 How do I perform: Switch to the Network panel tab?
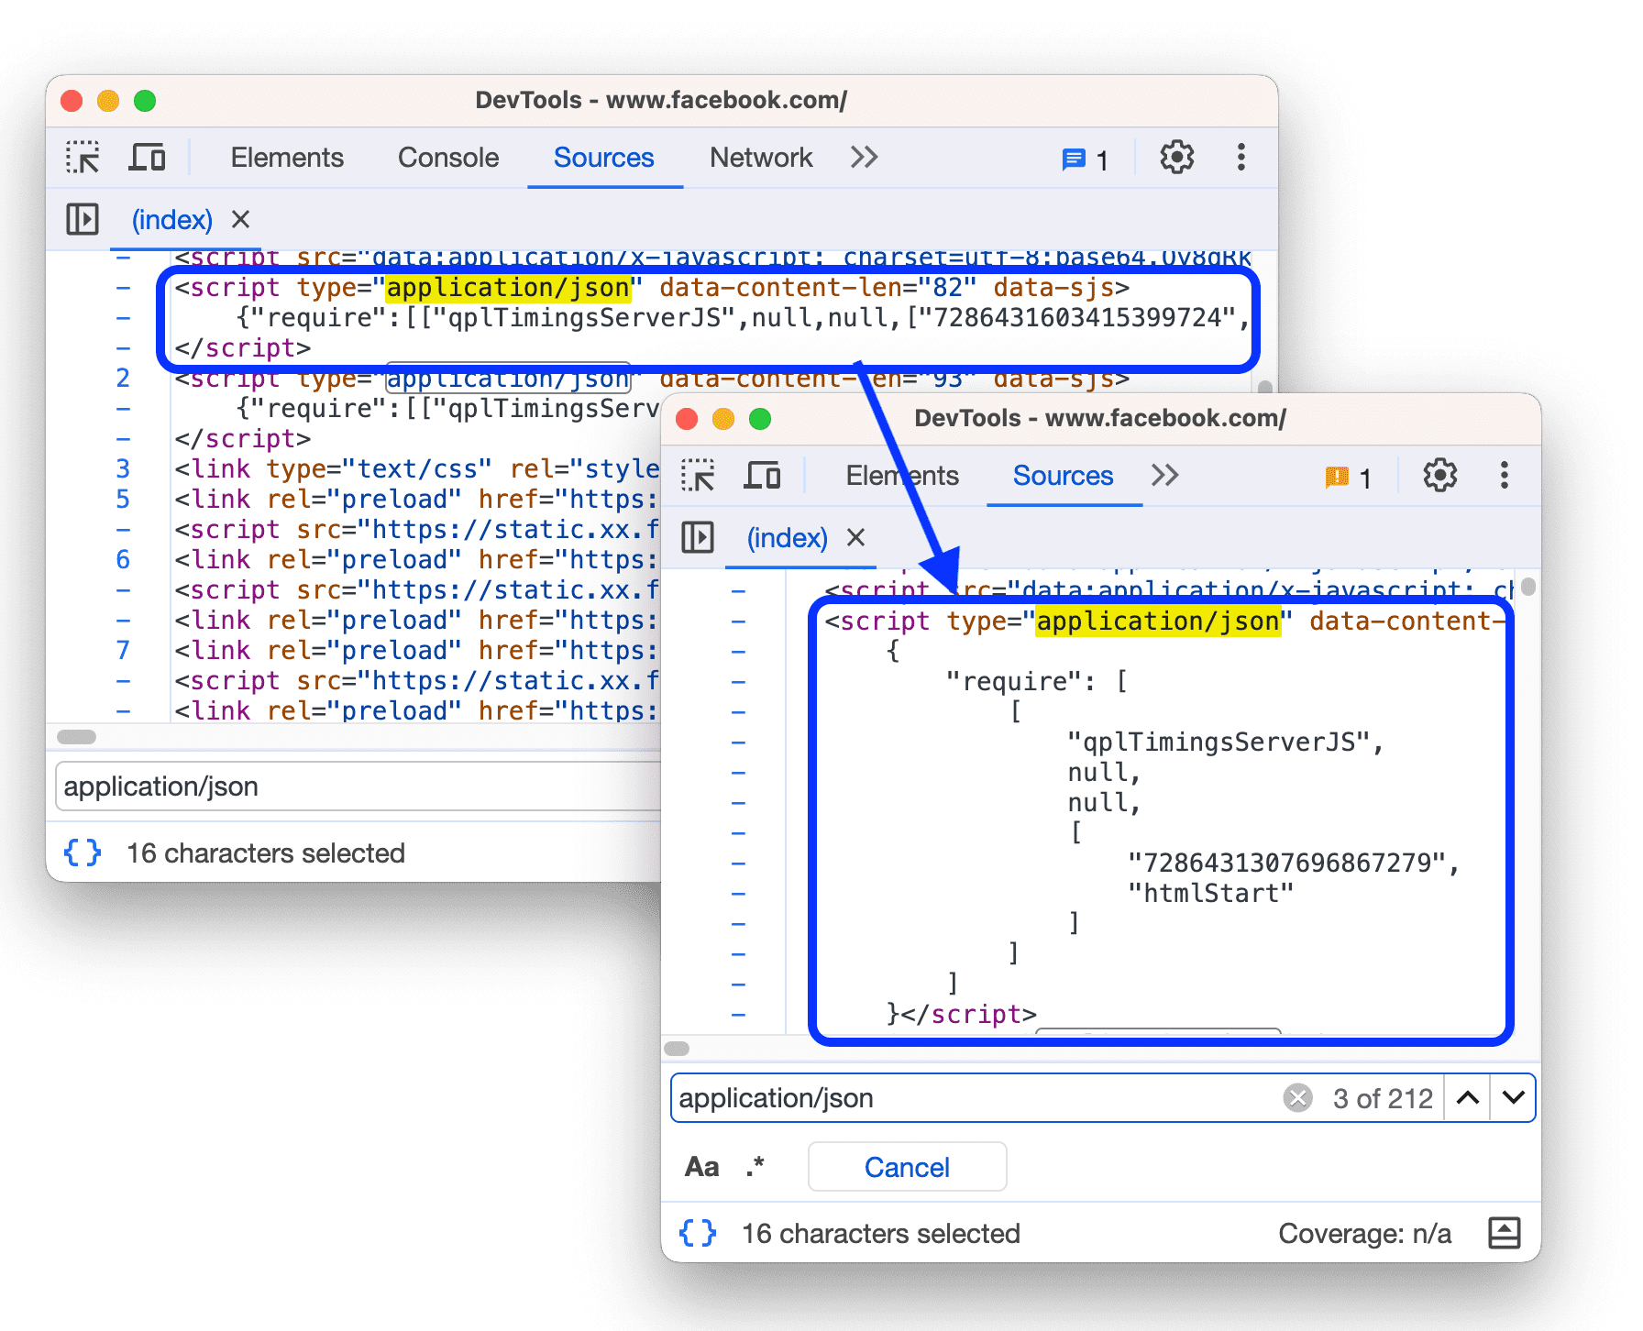click(x=760, y=157)
